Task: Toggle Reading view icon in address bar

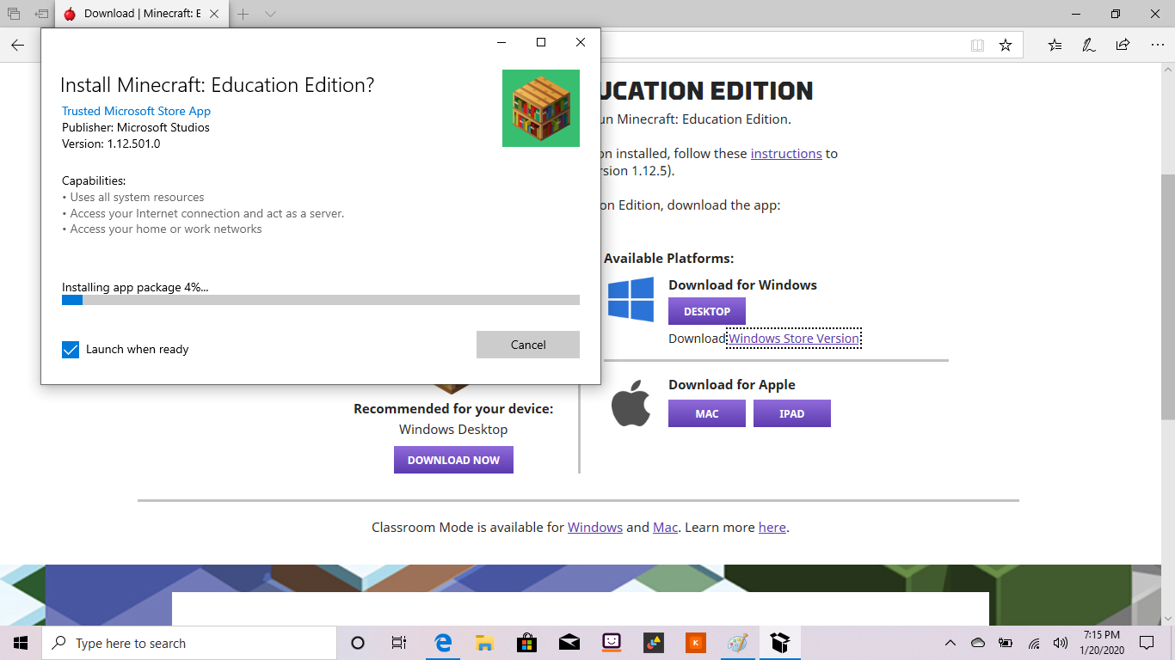Action: pos(977,45)
